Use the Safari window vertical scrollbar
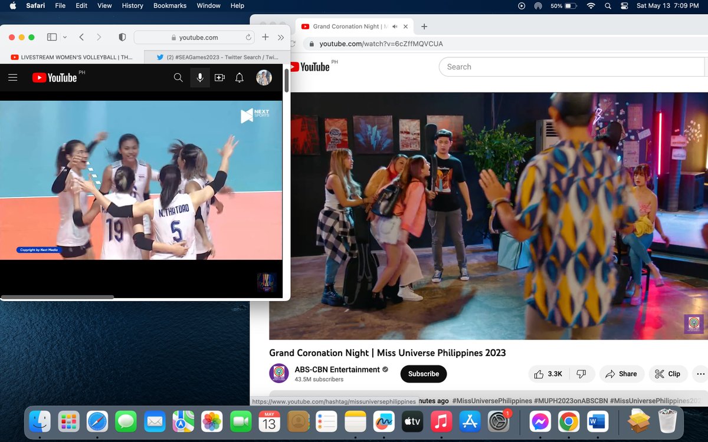This screenshot has width=708, height=442. (x=287, y=81)
